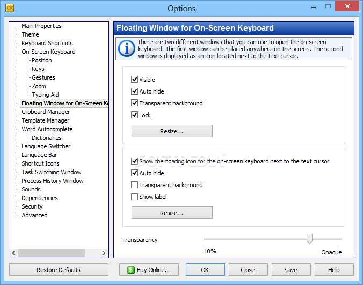
Task: Select Floating Window for On-Screen Keyboard item
Action: [64, 103]
